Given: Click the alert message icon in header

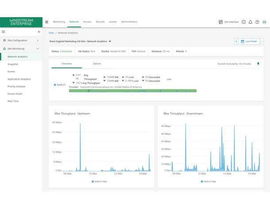Looking at the screenshot, I should (x=243, y=22).
